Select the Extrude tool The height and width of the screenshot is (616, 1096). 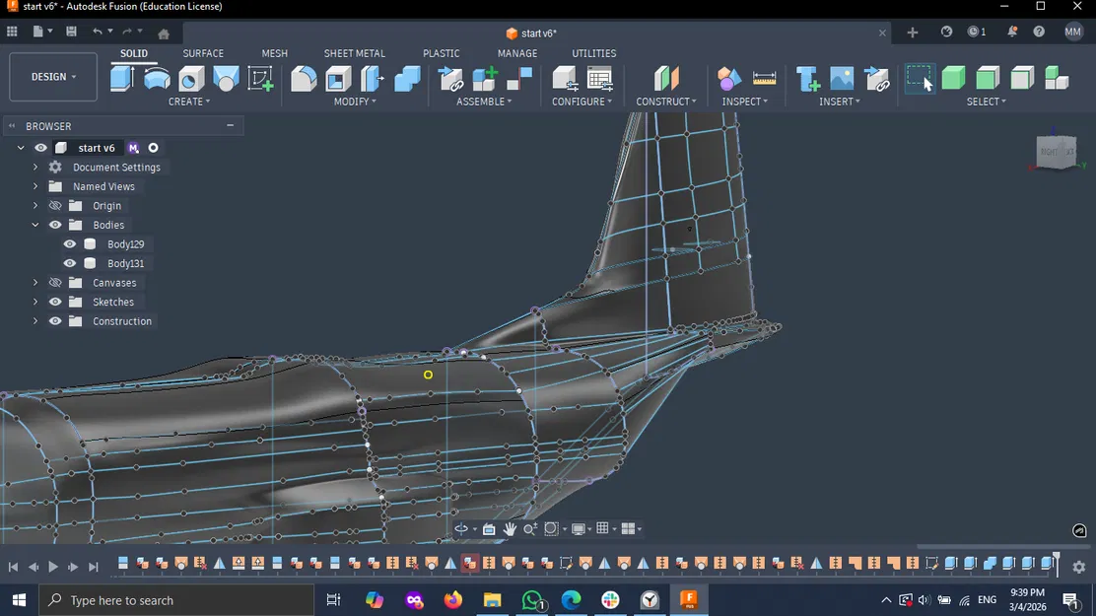tap(121, 79)
